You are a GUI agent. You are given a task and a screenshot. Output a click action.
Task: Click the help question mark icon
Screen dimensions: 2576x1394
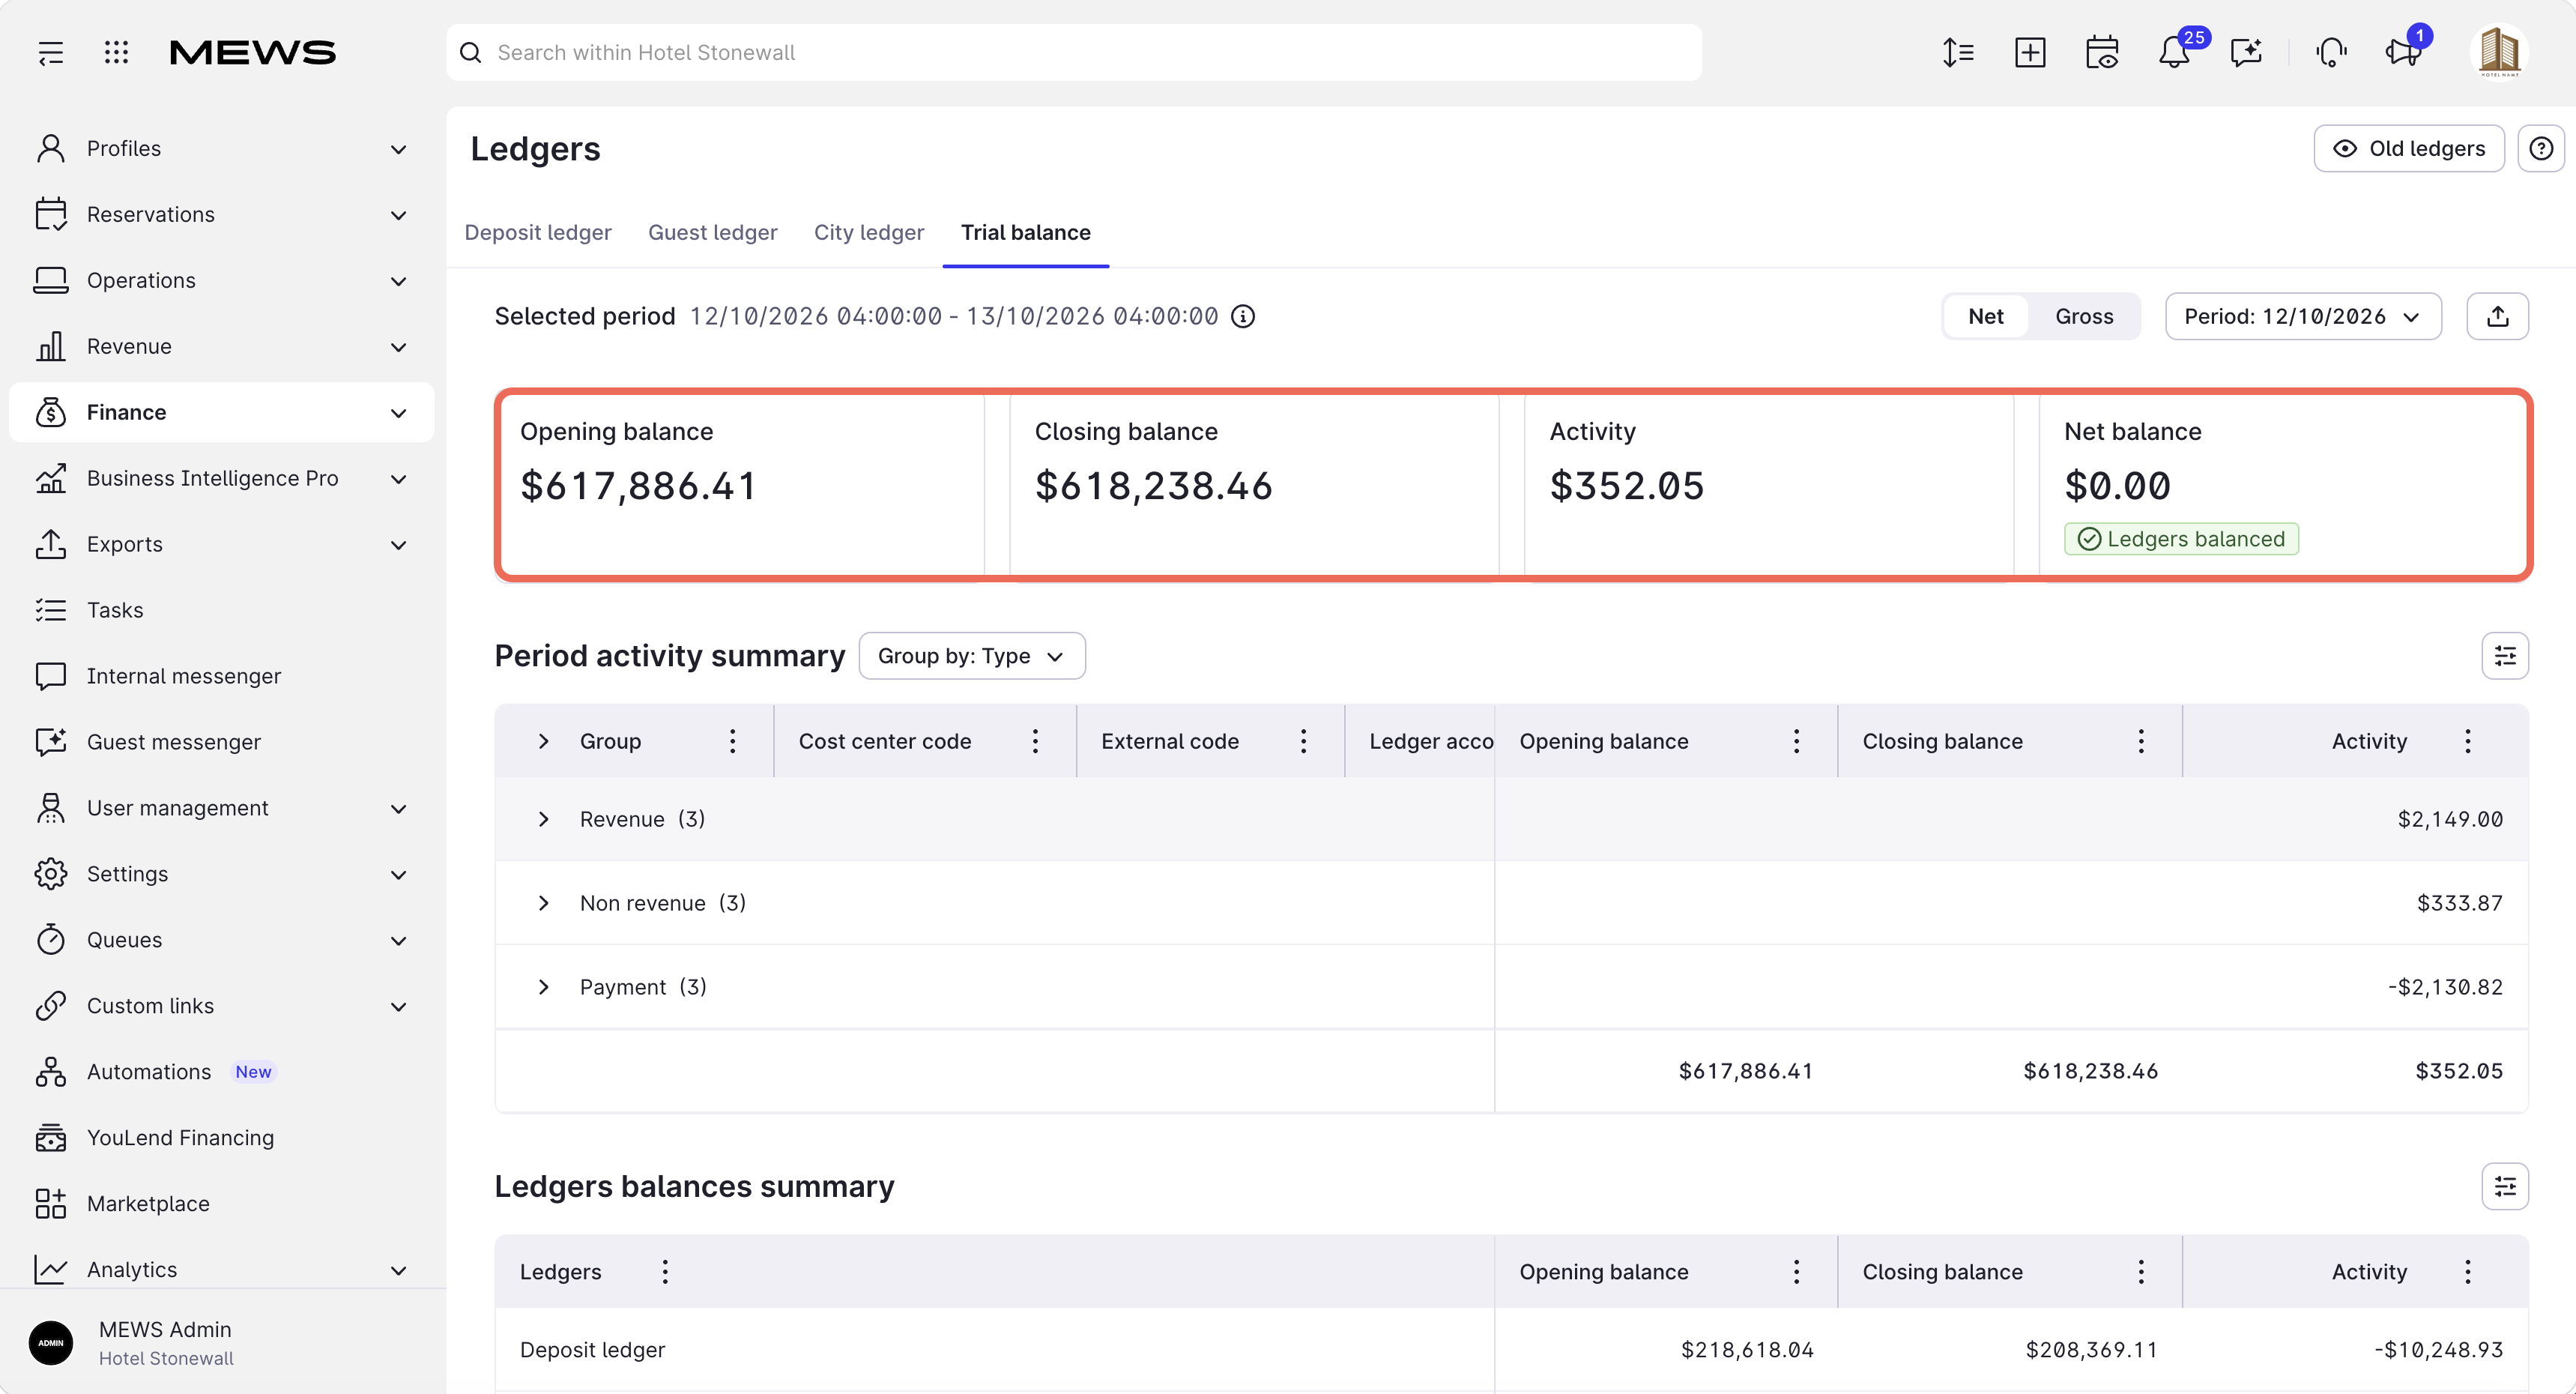[x=2541, y=149]
